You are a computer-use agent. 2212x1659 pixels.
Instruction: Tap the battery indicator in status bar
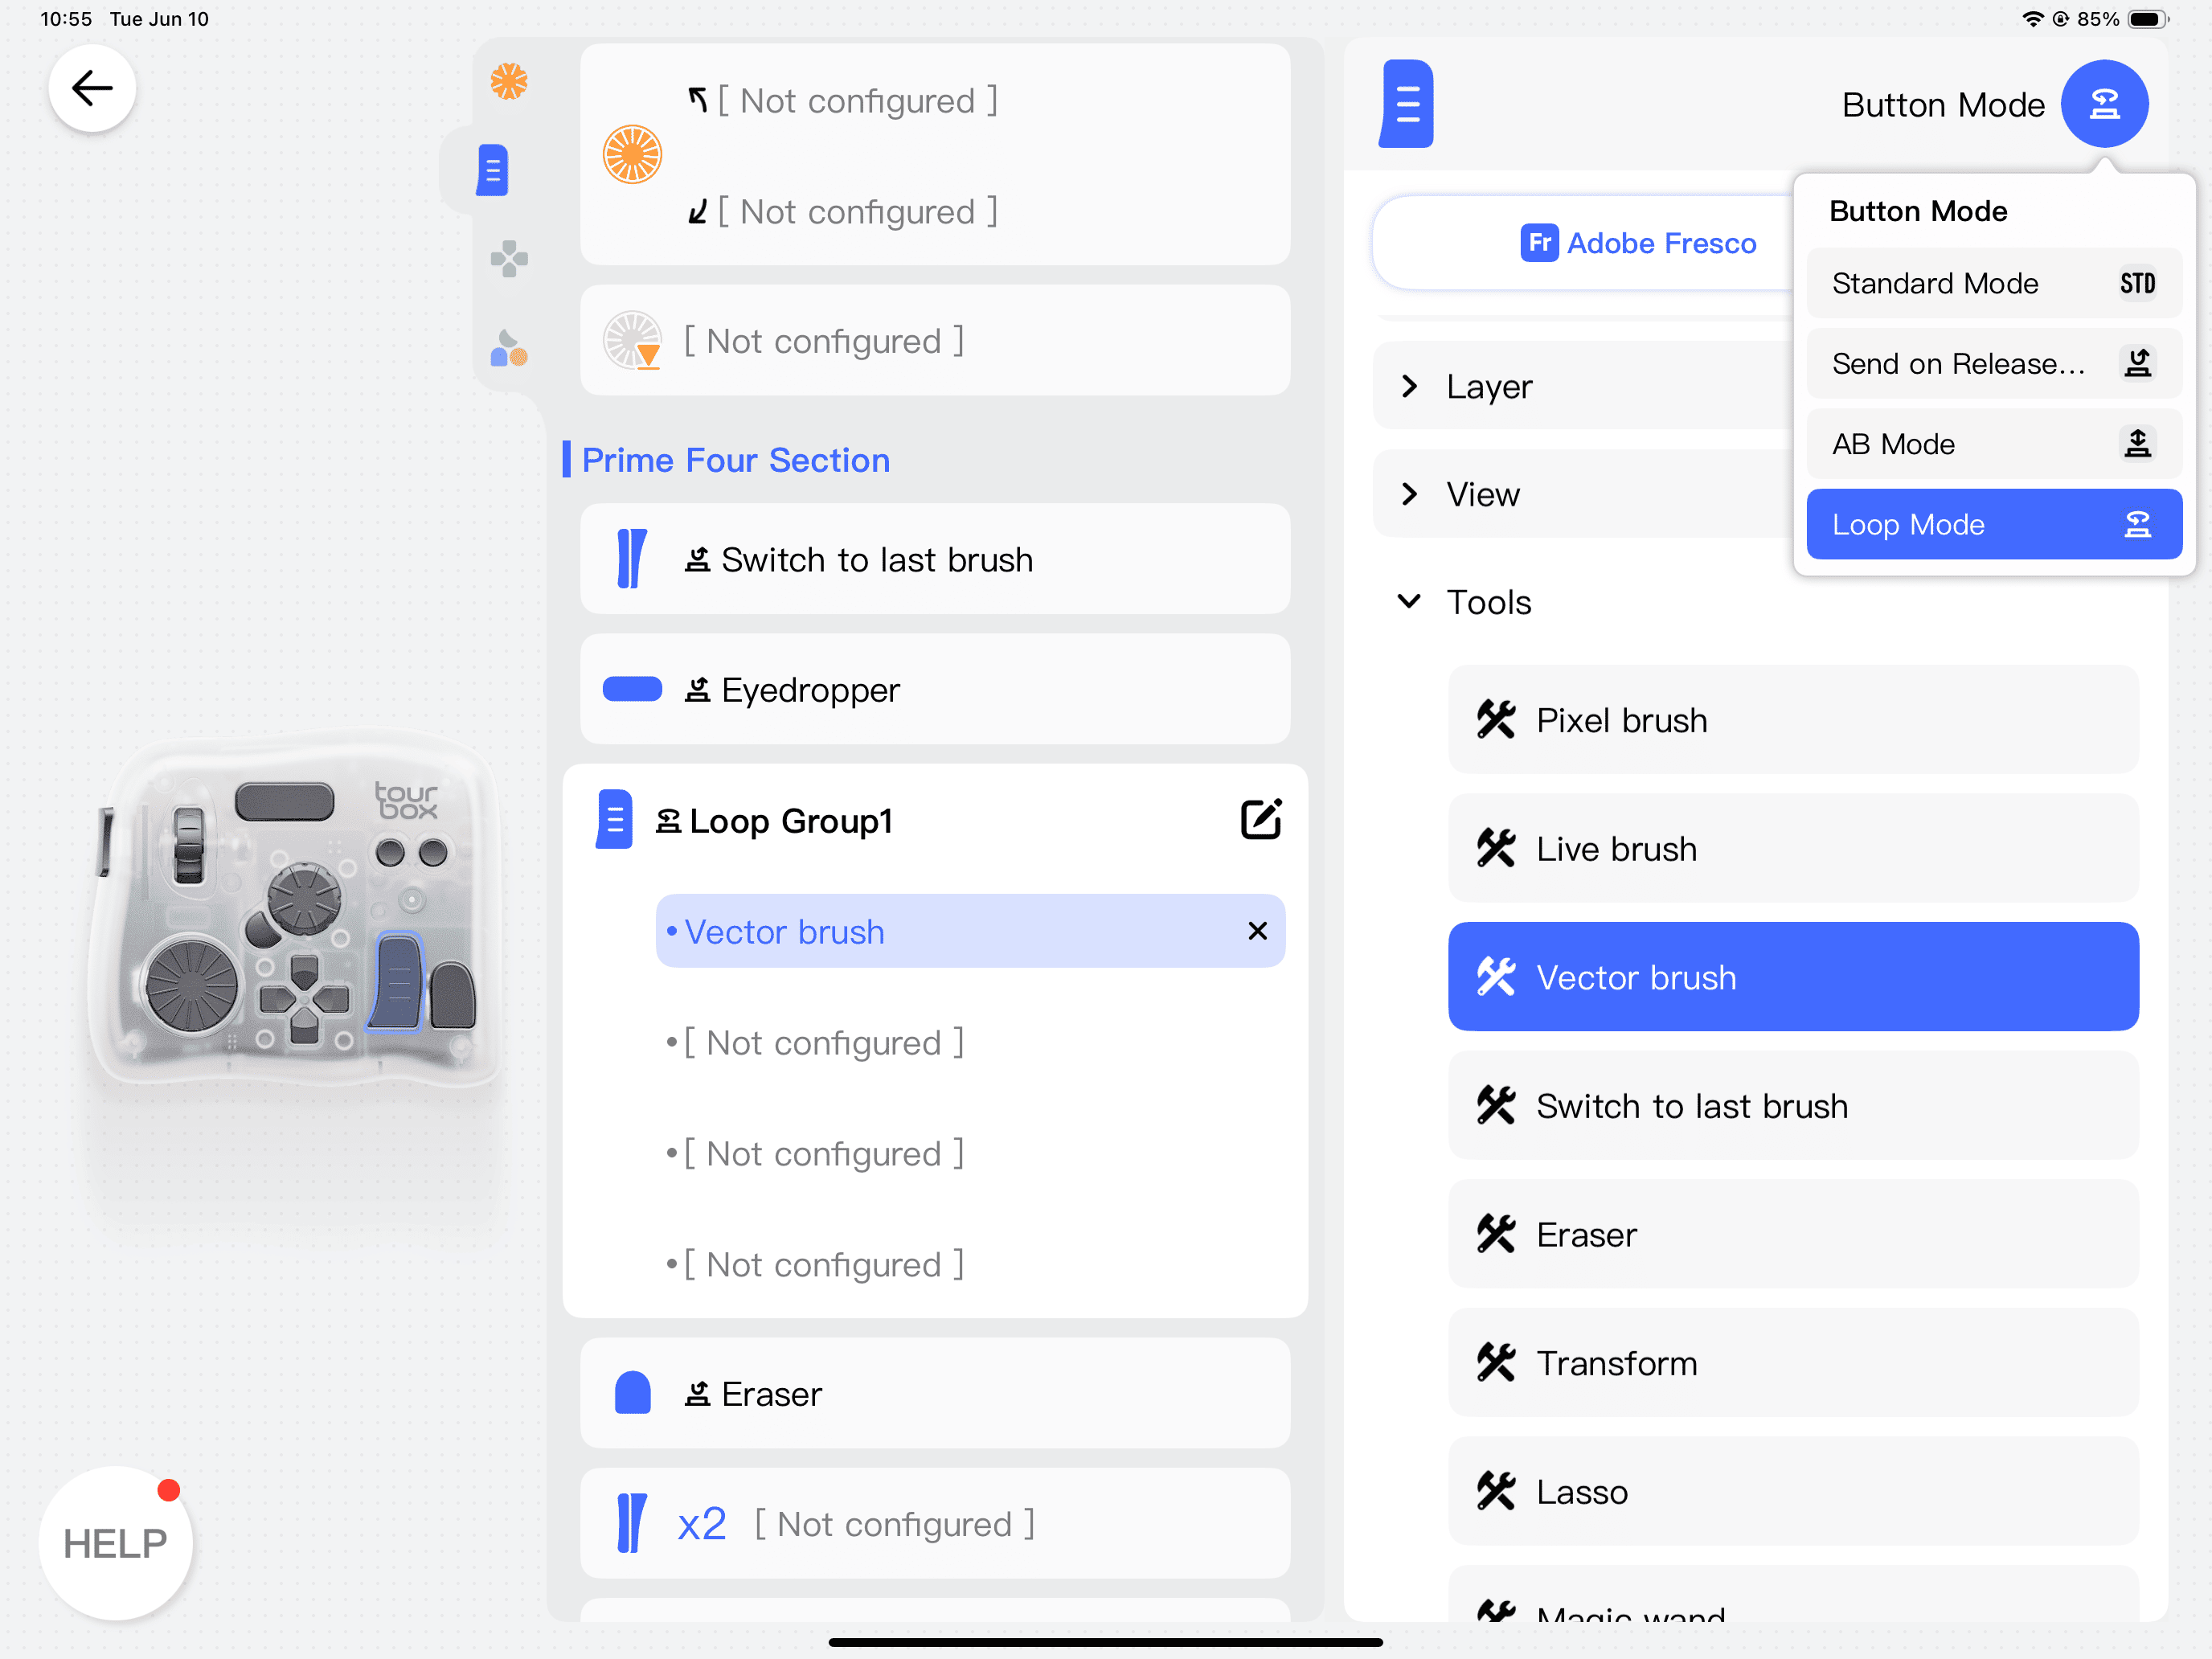point(2147,19)
